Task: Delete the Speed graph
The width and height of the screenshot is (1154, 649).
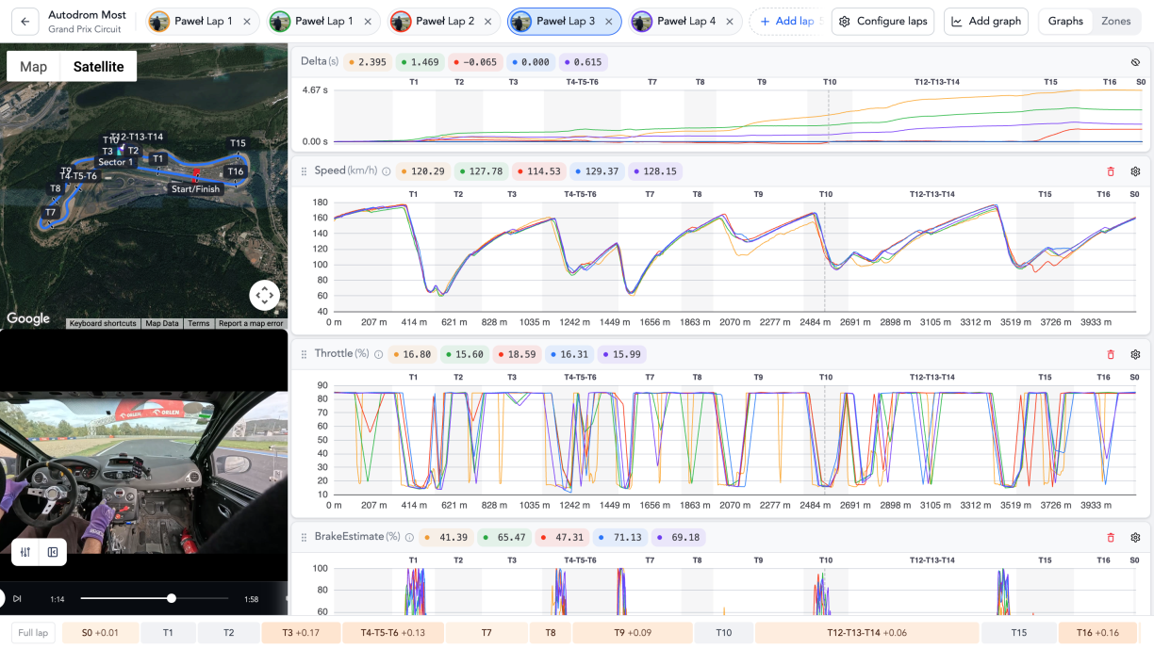Action: (1110, 171)
